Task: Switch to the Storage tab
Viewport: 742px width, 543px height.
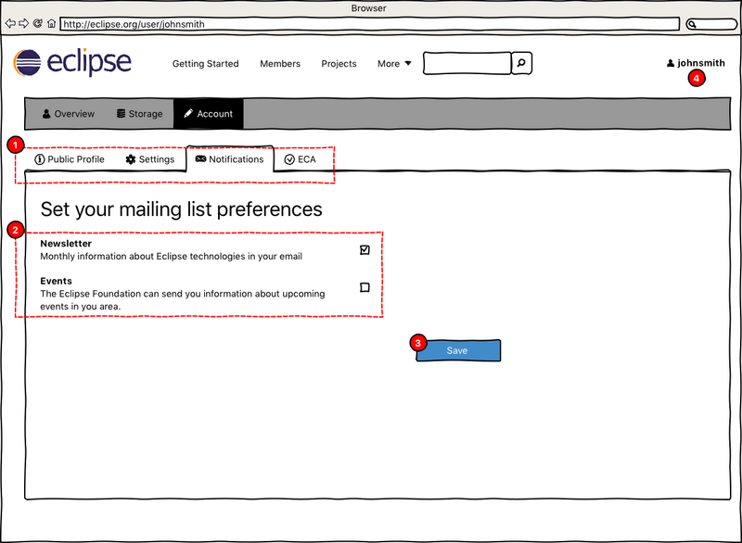Action: pyautogui.click(x=140, y=113)
